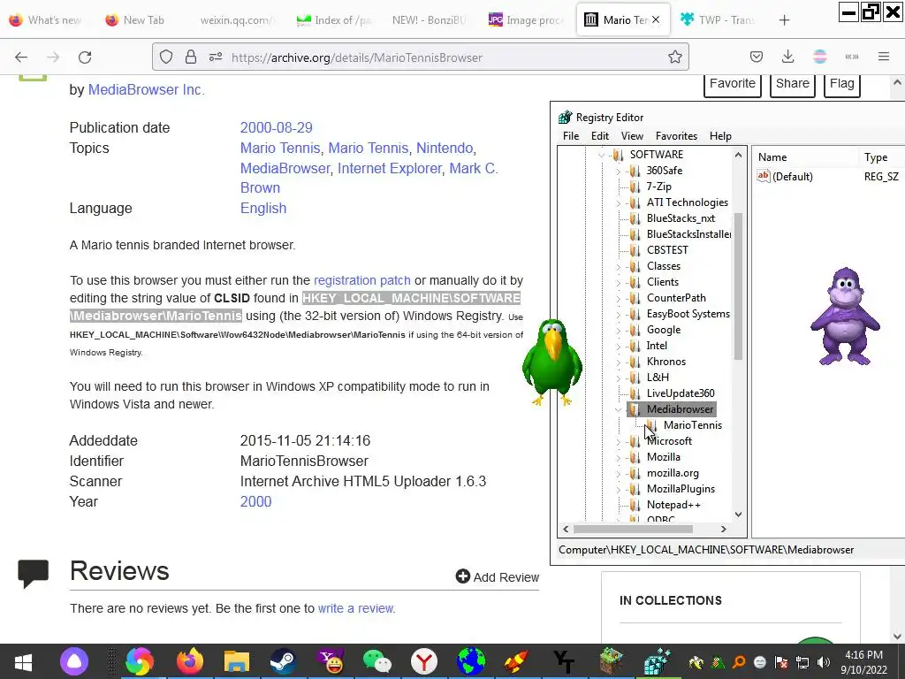Expand the Clients registry key

point(619,282)
